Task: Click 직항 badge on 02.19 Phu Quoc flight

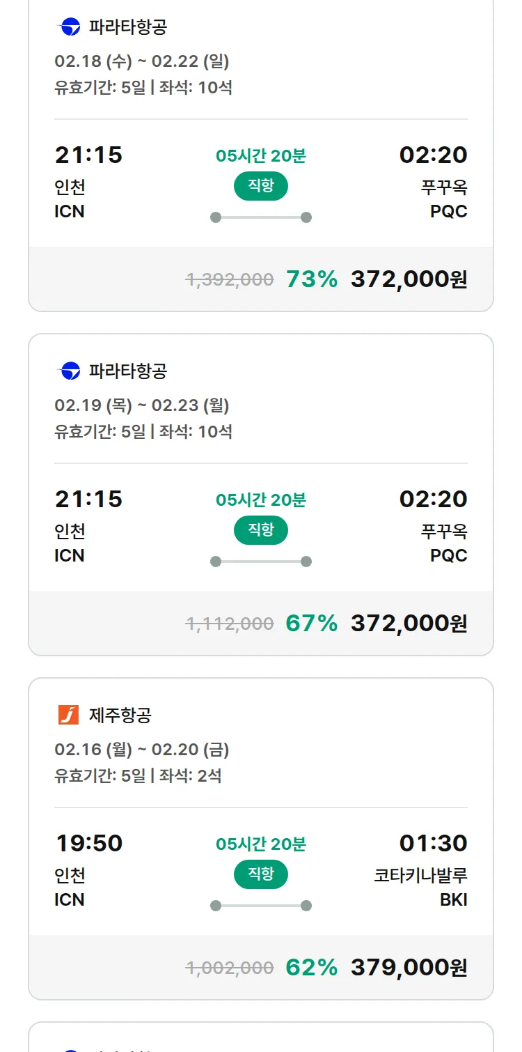Action: click(x=260, y=530)
